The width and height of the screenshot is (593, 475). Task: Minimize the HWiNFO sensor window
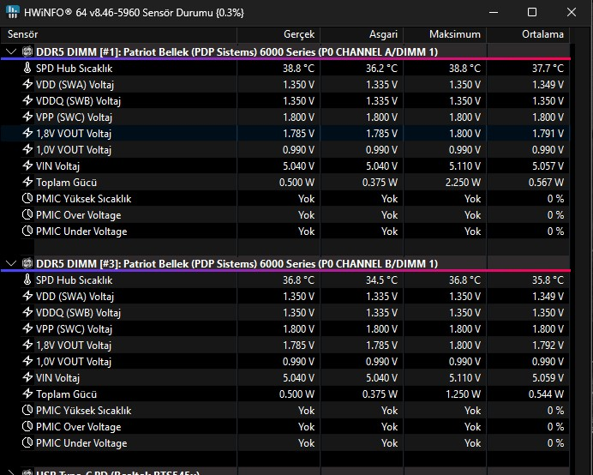(494, 12)
